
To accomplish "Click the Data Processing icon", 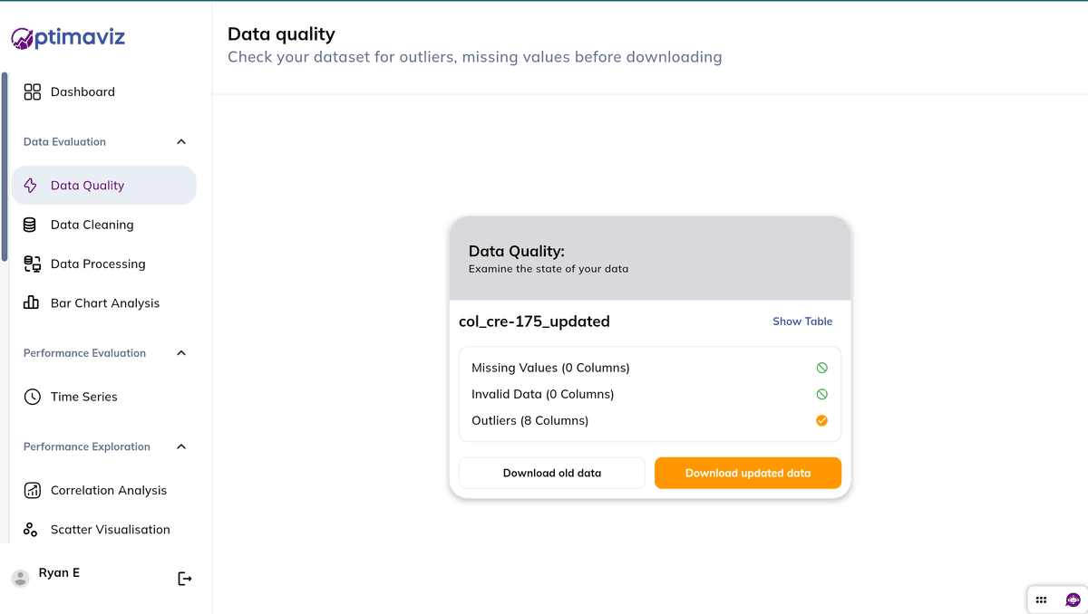I will point(32,264).
